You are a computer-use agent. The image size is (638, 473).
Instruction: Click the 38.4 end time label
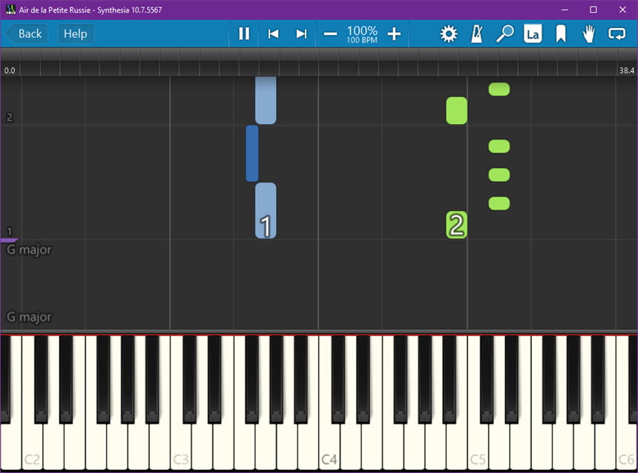click(627, 71)
